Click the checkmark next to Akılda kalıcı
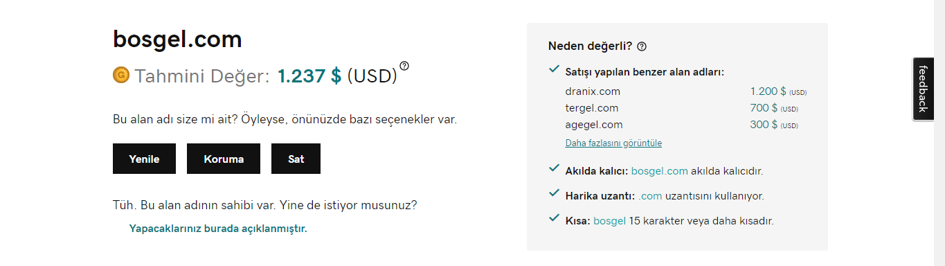The image size is (945, 266). click(x=554, y=168)
